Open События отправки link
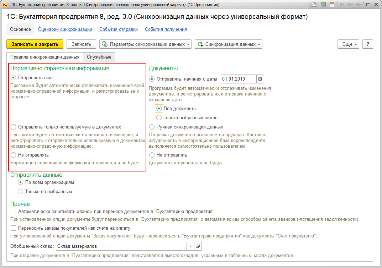The width and height of the screenshot is (382, 268). point(119,29)
